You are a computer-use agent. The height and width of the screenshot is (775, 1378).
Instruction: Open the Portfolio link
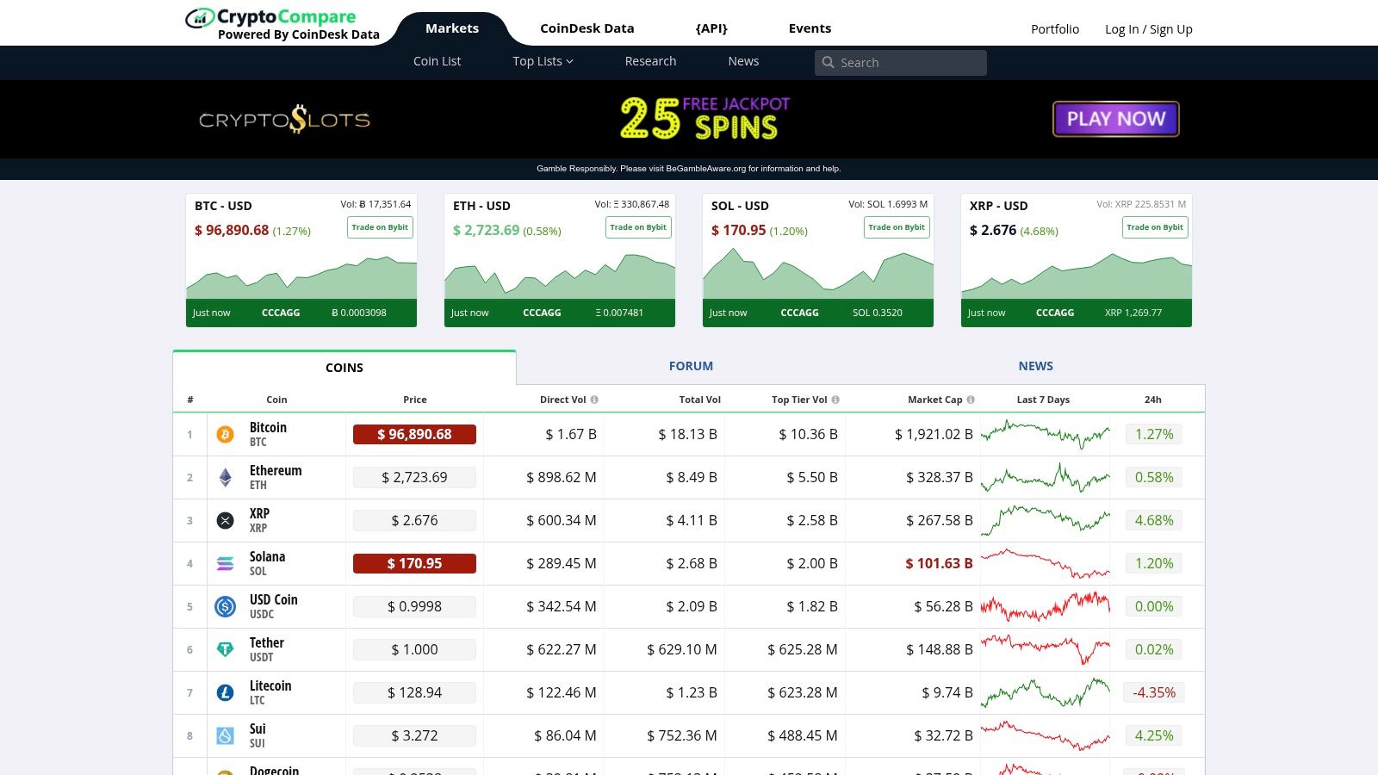coord(1055,29)
